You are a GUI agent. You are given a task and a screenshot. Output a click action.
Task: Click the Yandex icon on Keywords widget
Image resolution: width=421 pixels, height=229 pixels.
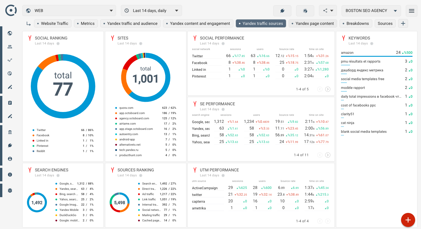pos(343,38)
